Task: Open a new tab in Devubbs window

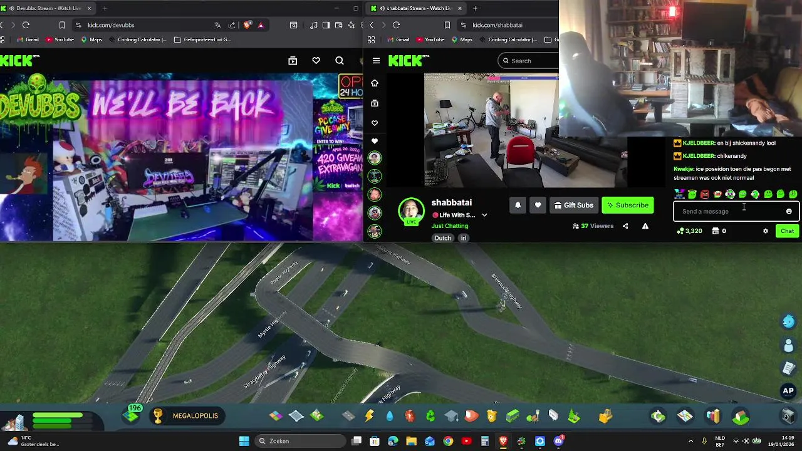Action: 105,8
